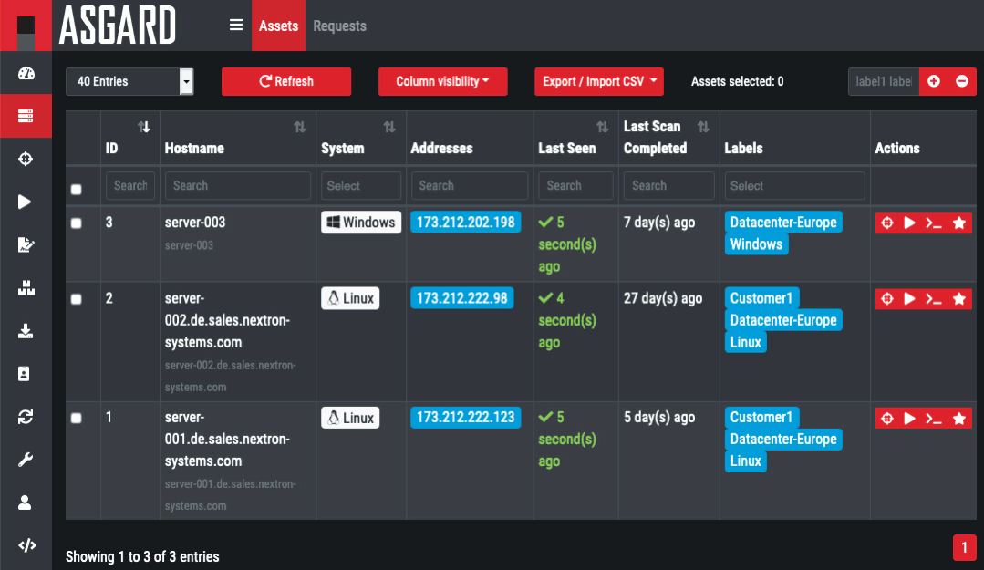Click the star icon for server-003
Image resolution: width=984 pixels, height=570 pixels.
[958, 223]
